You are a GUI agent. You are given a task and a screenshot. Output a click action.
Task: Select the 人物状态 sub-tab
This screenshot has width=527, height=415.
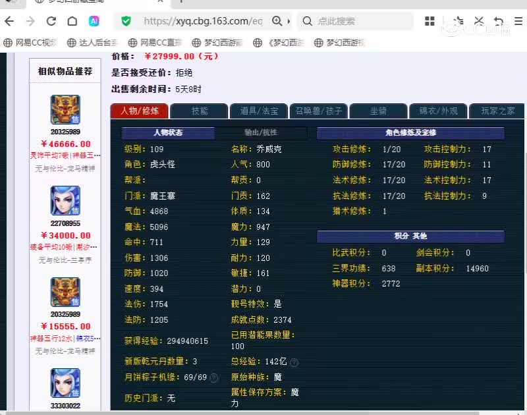pyautogui.click(x=168, y=132)
